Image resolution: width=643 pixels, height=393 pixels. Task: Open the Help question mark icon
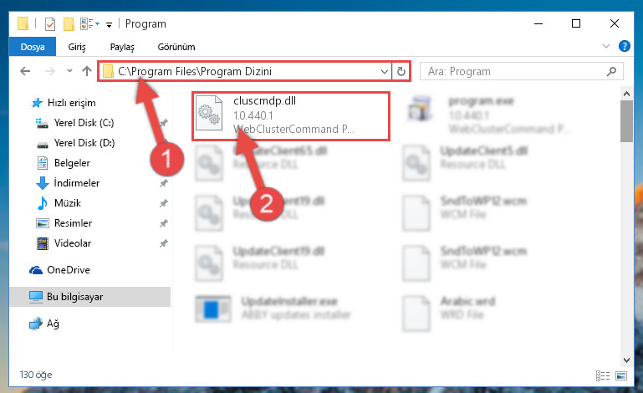click(624, 46)
